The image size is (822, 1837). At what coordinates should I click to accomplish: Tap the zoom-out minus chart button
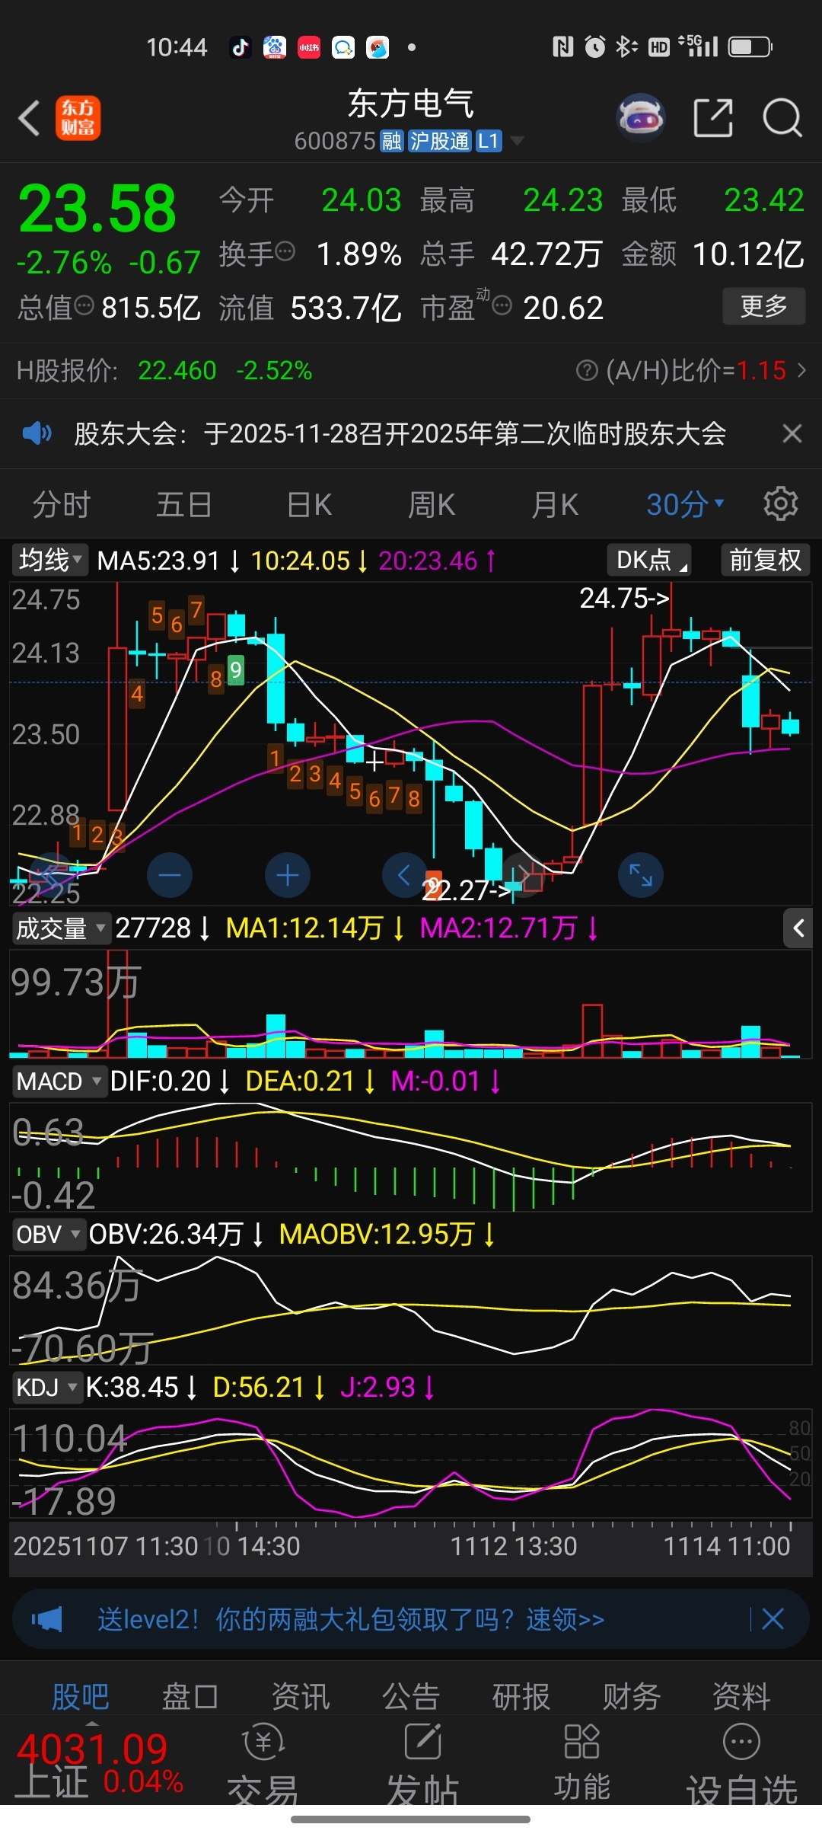(170, 875)
